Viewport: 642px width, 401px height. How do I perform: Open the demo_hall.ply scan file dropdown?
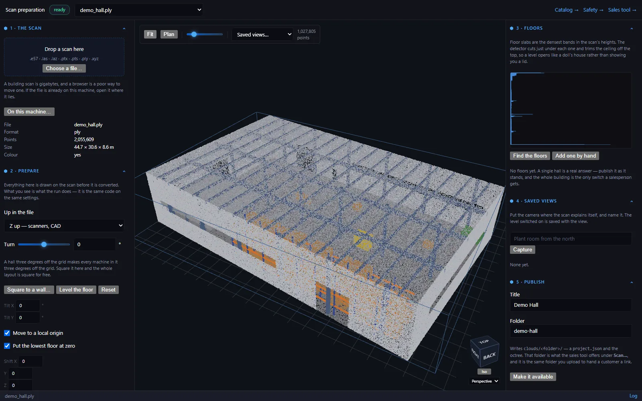coord(139,10)
